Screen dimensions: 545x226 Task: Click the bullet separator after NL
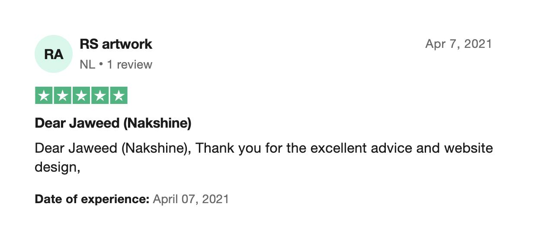[101, 65]
